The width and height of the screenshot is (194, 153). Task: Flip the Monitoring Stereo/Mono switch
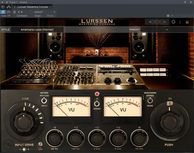point(150,100)
